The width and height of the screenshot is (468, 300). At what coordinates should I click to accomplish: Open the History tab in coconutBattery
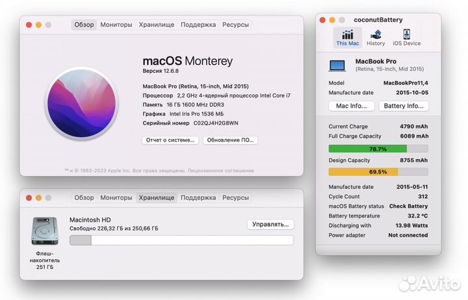tap(376, 38)
